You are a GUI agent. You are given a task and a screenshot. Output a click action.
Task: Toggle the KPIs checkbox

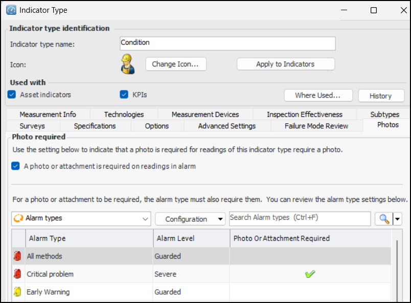tap(124, 95)
